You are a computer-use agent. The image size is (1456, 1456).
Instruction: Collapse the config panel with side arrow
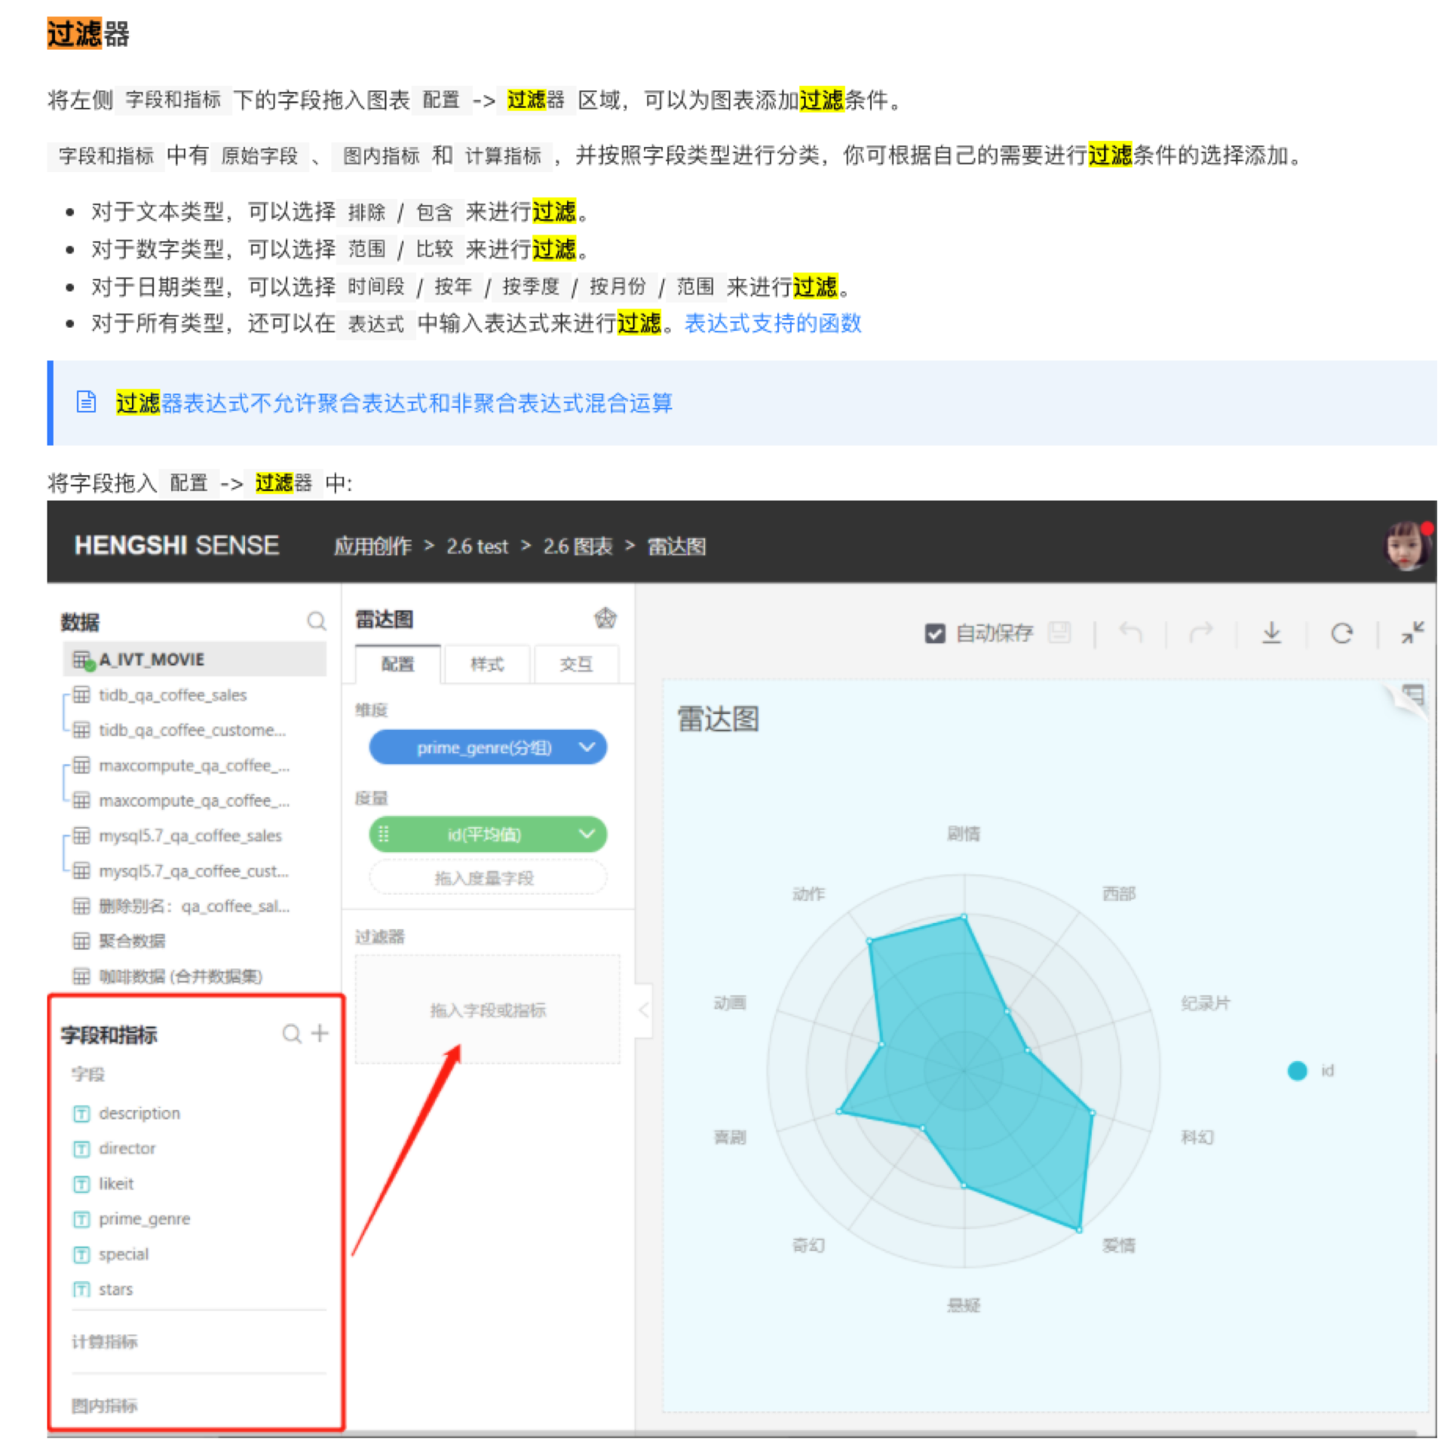pos(643,1010)
